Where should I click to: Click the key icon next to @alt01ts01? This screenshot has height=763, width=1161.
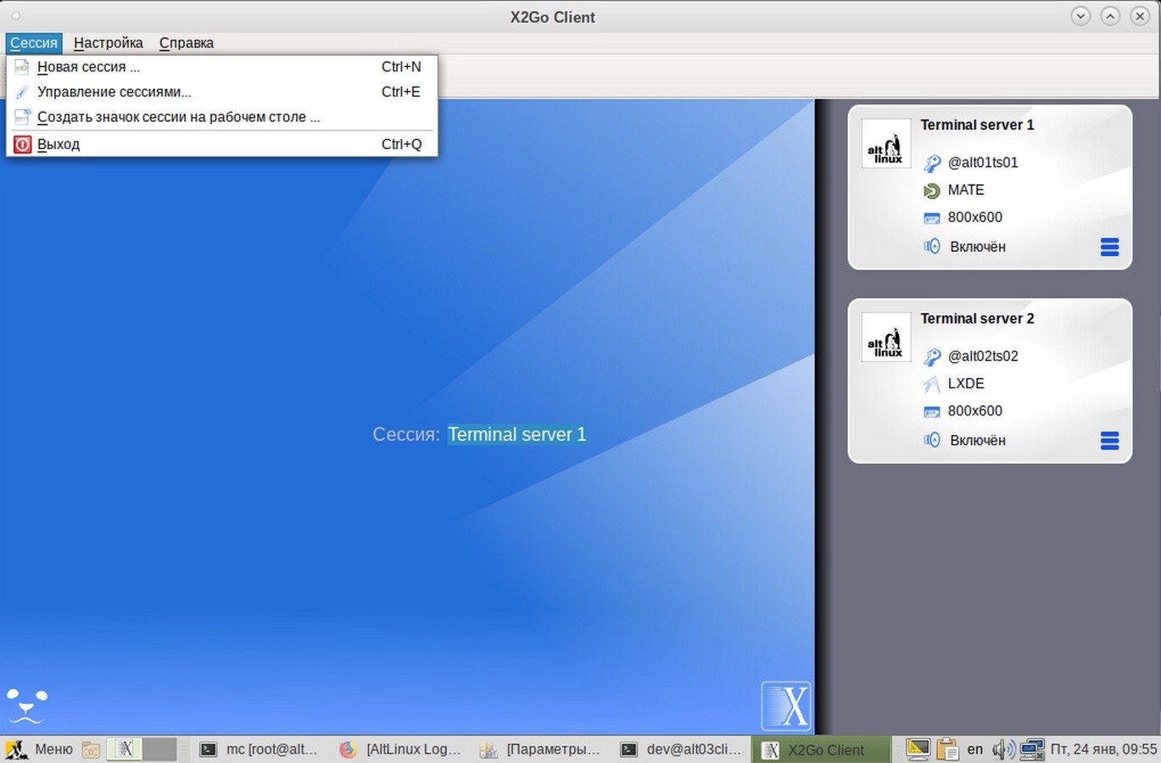coord(932,163)
